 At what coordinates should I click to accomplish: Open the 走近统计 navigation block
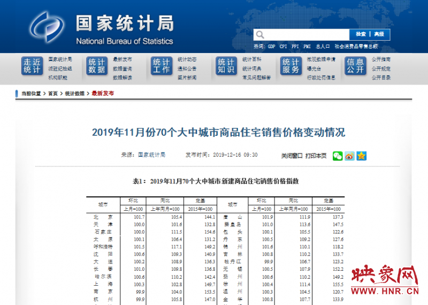click(32, 66)
